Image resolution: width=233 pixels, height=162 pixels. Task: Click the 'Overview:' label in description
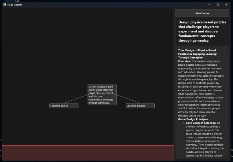[185, 61]
